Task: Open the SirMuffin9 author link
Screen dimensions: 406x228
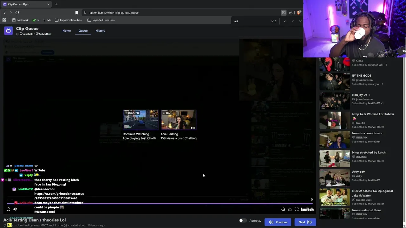Action: (x=43, y=34)
